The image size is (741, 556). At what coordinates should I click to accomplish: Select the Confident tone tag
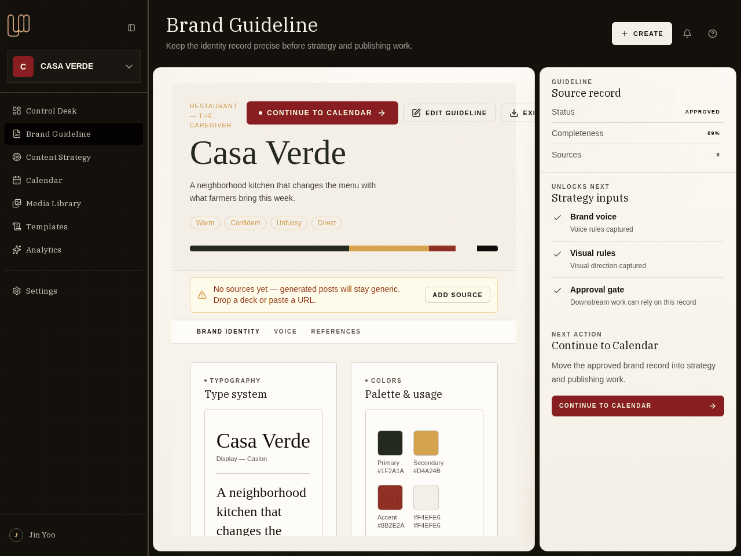[x=245, y=223]
